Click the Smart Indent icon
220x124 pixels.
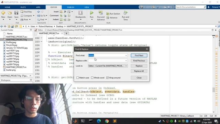(61, 20)
